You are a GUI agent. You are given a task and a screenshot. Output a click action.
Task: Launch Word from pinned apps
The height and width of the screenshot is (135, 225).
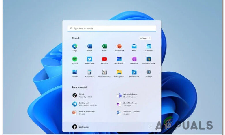[89, 46]
